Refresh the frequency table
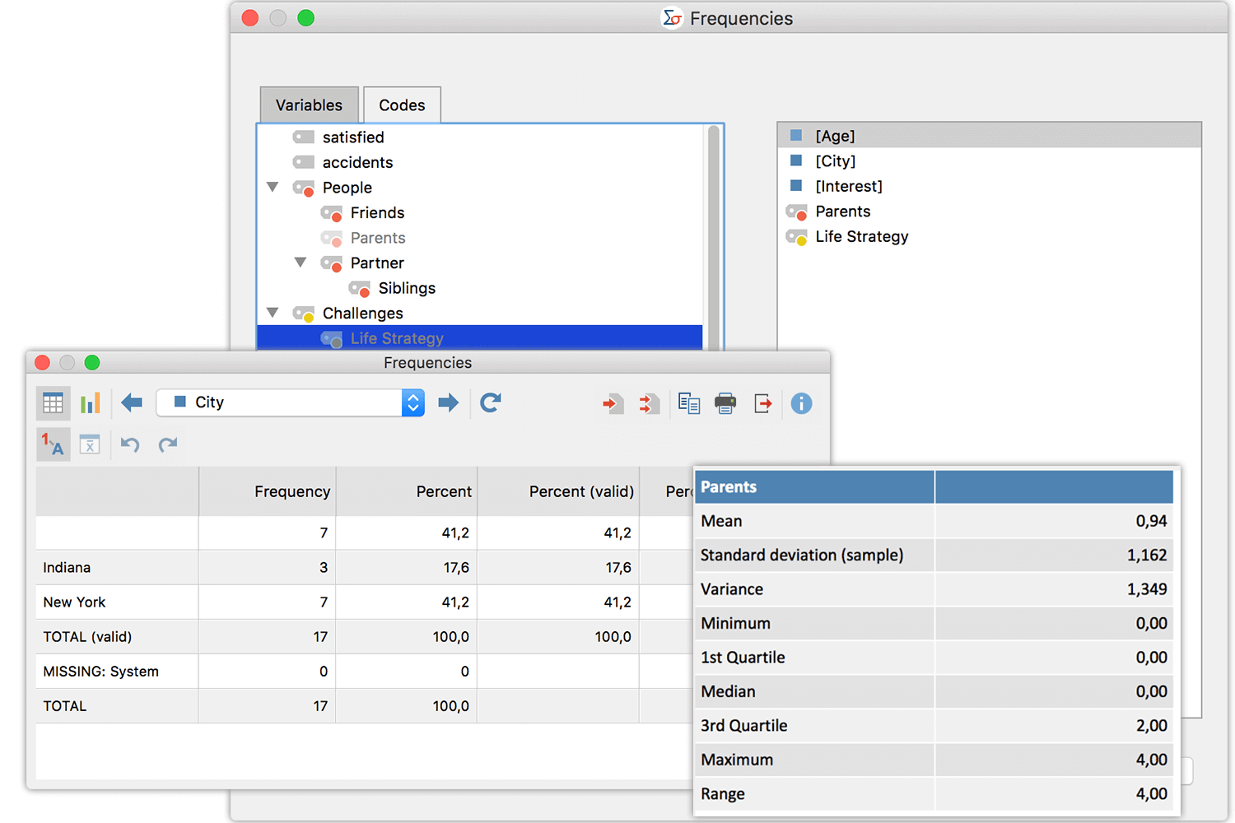Screen dimensions: 1235x823 click(x=491, y=402)
